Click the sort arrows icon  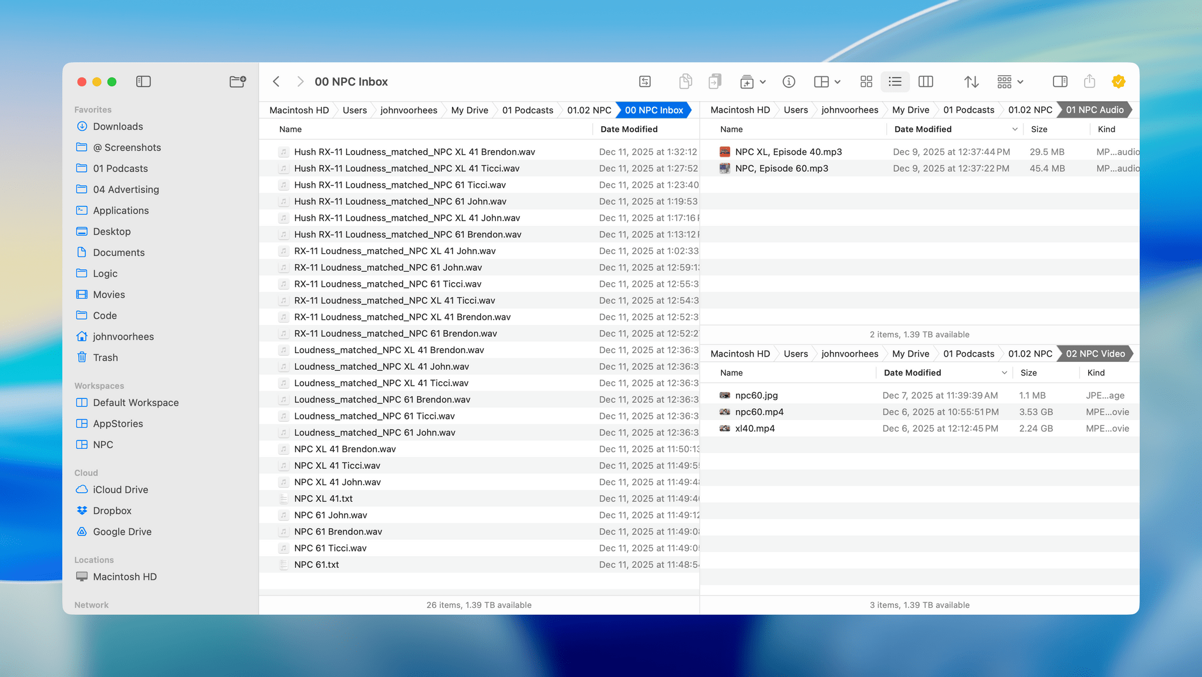tap(971, 82)
